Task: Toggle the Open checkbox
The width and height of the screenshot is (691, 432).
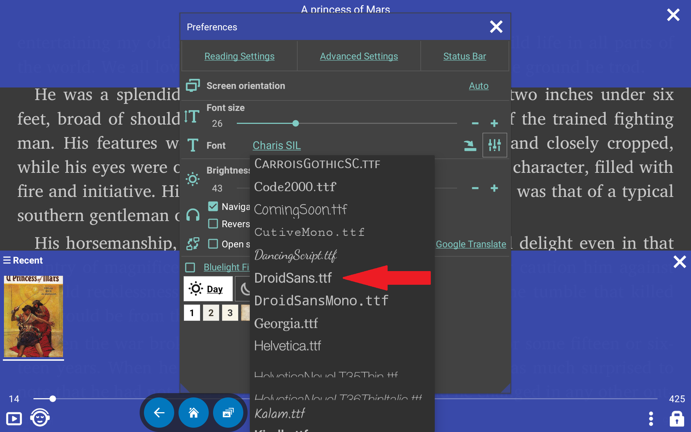Action: (213, 244)
